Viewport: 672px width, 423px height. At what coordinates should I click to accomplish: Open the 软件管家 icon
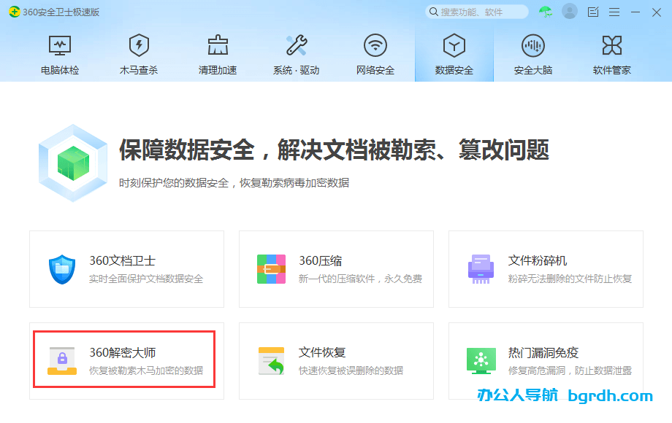point(611,45)
